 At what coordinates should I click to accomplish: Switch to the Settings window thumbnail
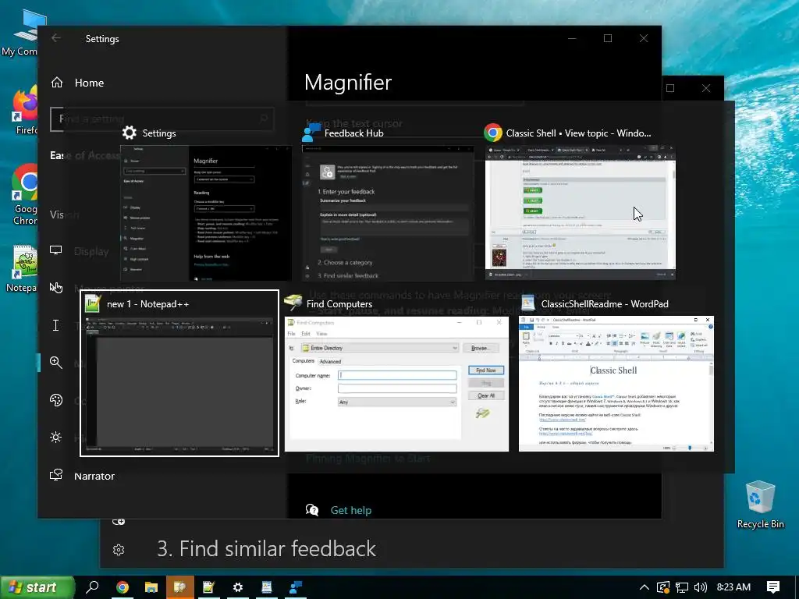[x=206, y=213]
